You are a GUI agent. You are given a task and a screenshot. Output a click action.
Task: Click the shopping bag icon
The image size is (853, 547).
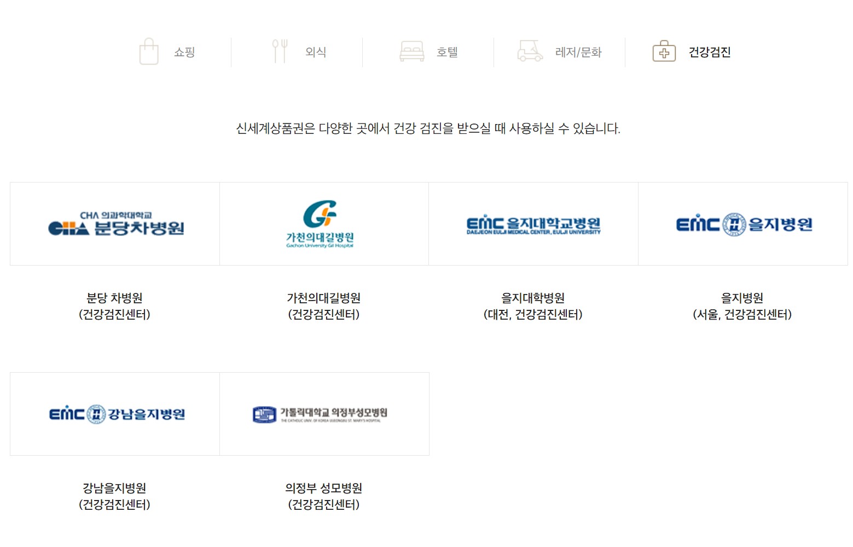[149, 51]
